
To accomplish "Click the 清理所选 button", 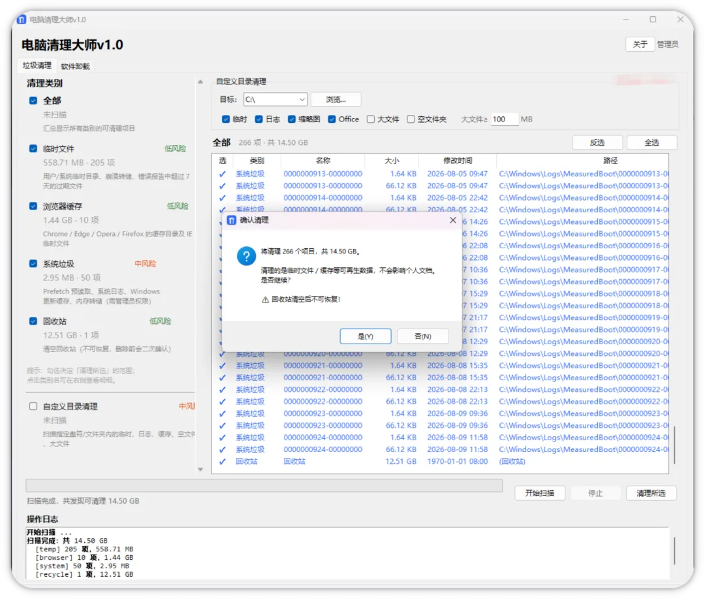I will [651, 493].
